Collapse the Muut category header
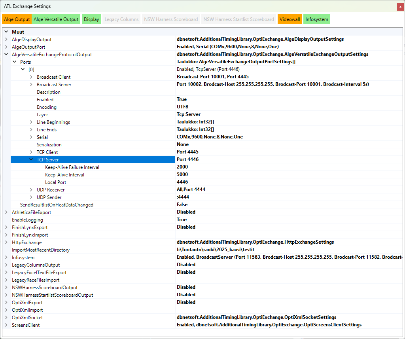Viewport: 405px width, 339px height. coord(6,32)
